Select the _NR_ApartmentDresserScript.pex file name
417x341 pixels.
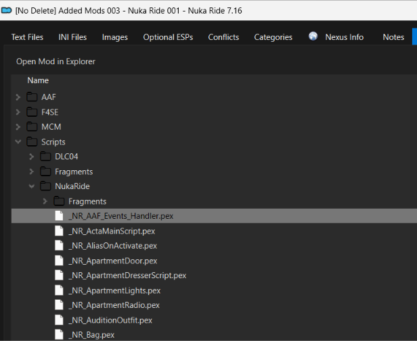(127, 276)
